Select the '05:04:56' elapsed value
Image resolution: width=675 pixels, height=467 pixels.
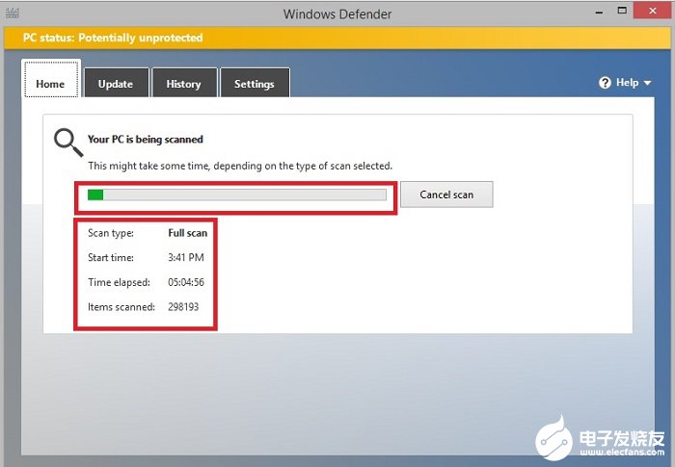186,282
